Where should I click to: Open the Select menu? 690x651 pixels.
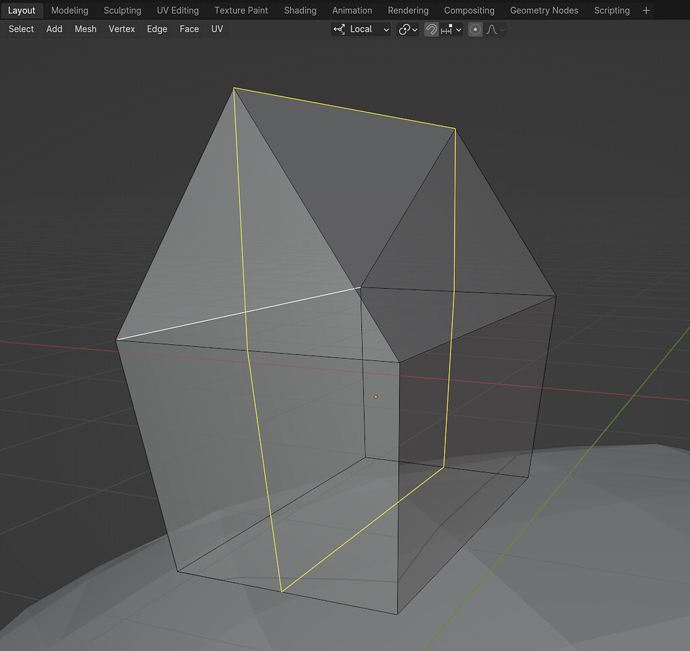(x=21, y=29)
